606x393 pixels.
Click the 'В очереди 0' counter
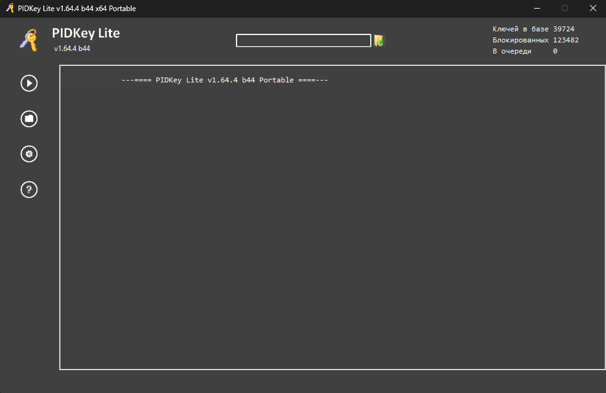pos(525,51)
